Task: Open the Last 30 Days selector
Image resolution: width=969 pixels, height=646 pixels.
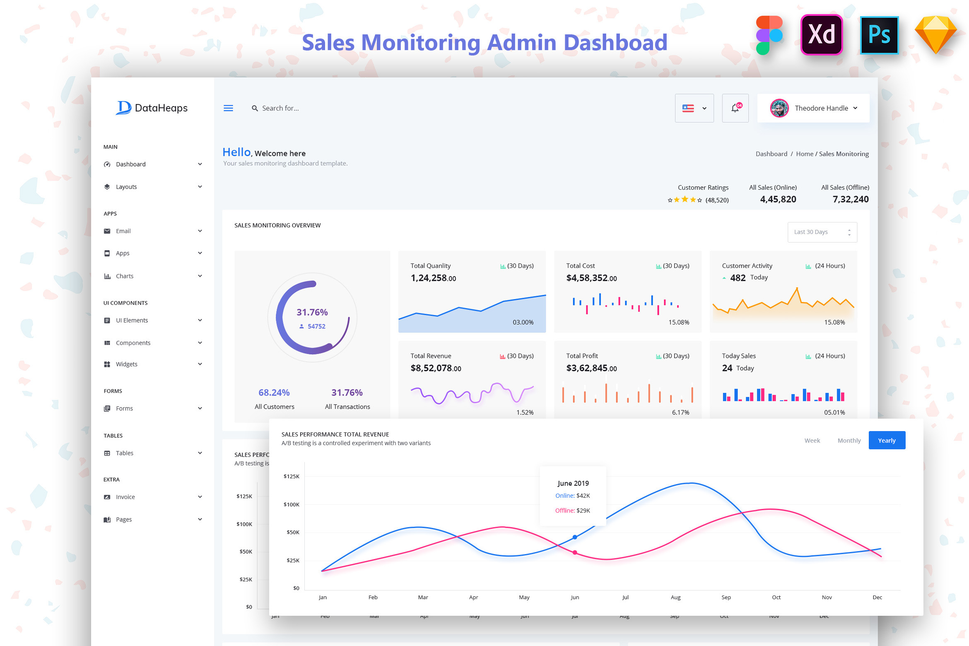Action: click(822, 232)
